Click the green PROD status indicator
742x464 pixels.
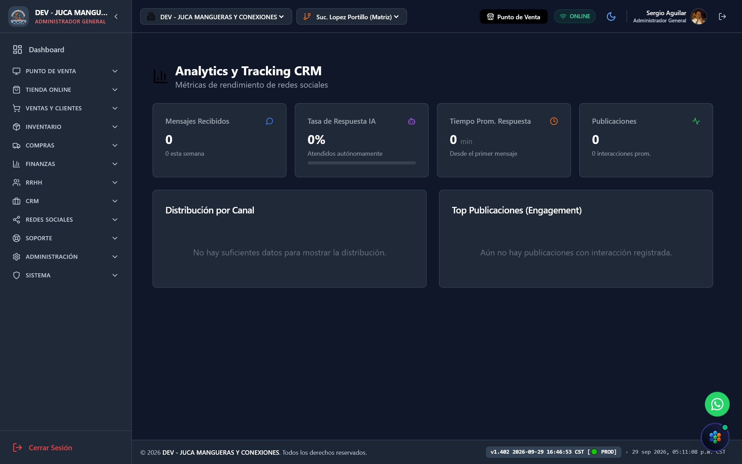[594, 452]
